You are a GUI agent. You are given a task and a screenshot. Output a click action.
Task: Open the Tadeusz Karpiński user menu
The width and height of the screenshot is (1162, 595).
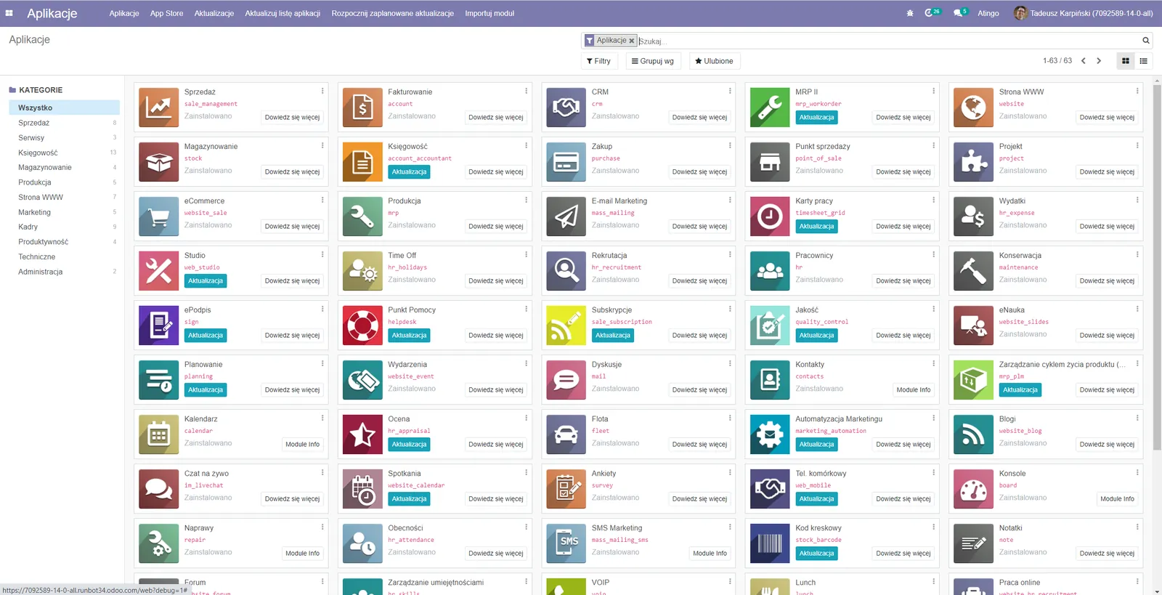point(1084,13)
